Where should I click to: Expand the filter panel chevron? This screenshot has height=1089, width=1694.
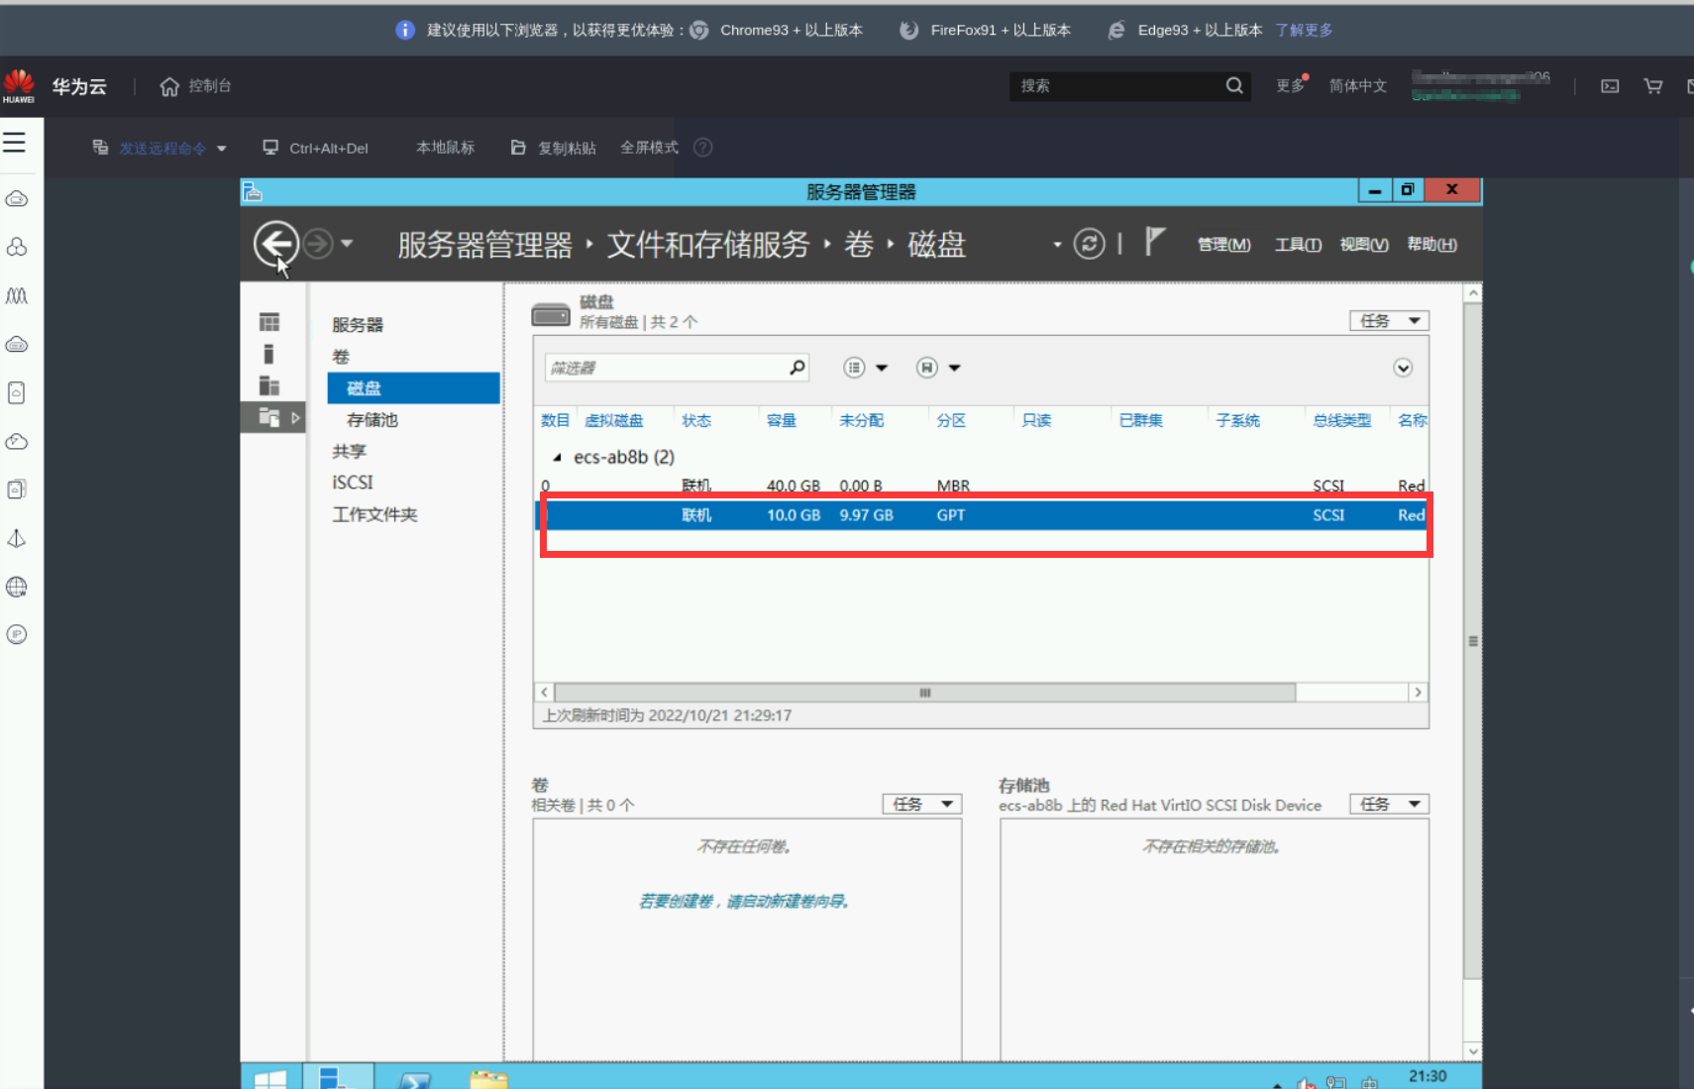(x=1403, y=368)
